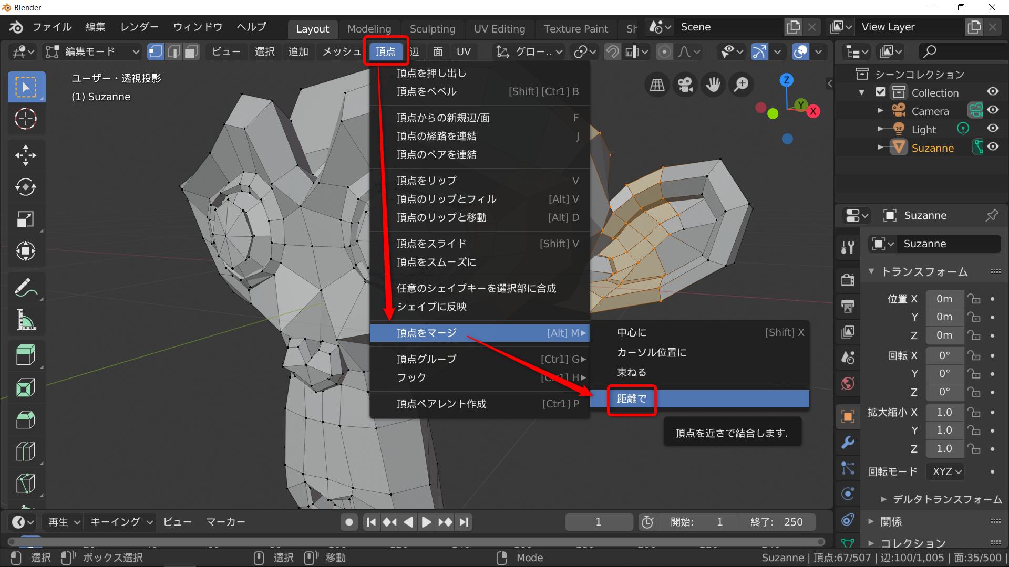Hide the Suzanne object via eye icon
This screenshot has height=567, width=1009.
[993, 147]
